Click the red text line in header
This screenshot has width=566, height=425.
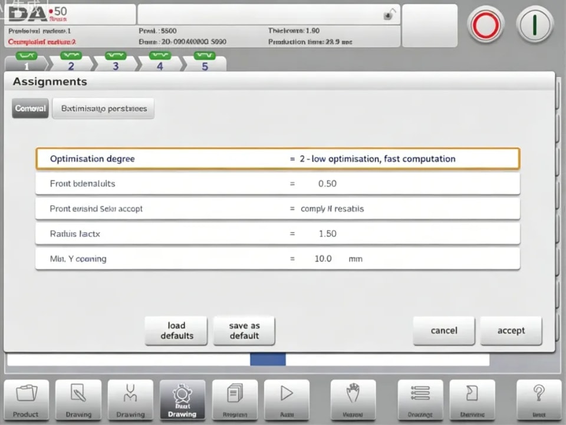(x=42, y=42)
